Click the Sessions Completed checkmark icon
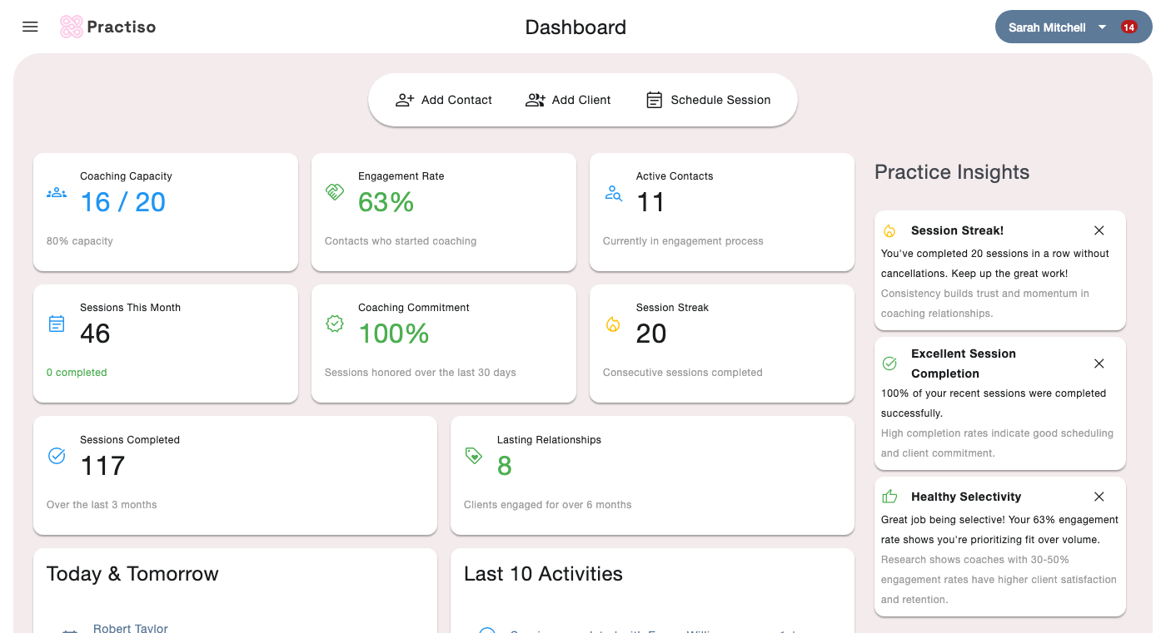Screen dimensions: 1166x633 click(57, 456)
